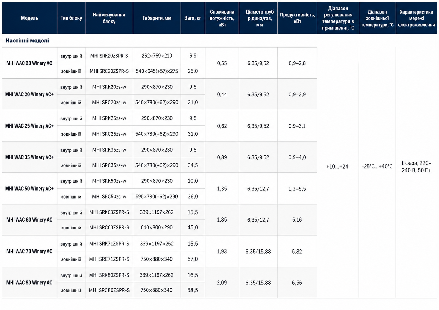The image size is (439, 310).
Task: Select the 'Тип блоку' column header
Action: 71,18
